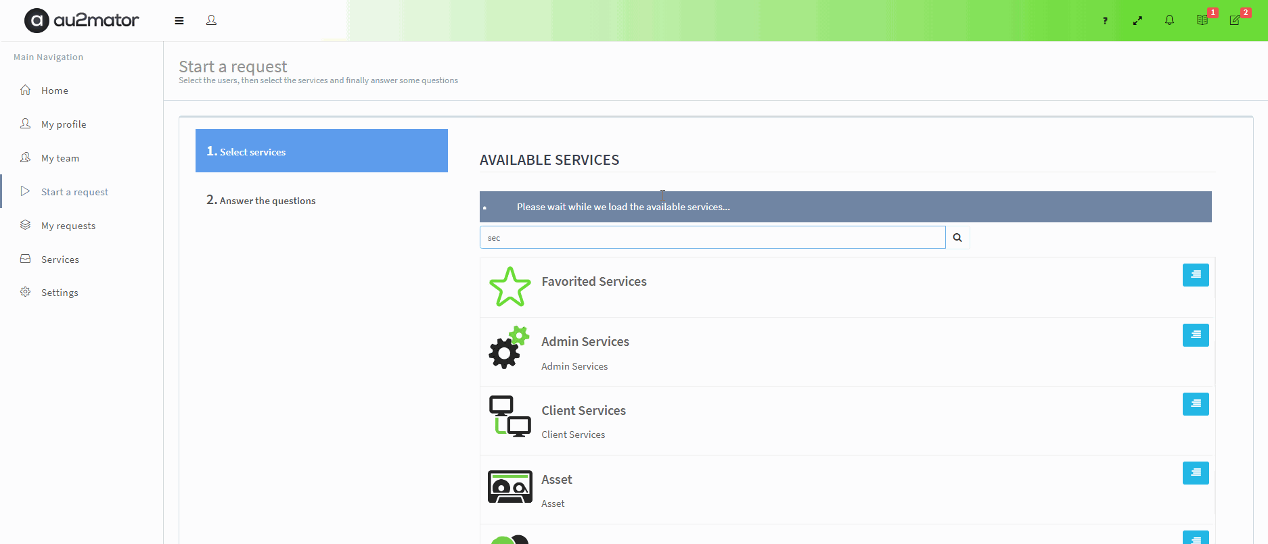Toggle fullscreen with the expand arrows icon
The image size is (1268, 544).
click(x=1137, y=21)
